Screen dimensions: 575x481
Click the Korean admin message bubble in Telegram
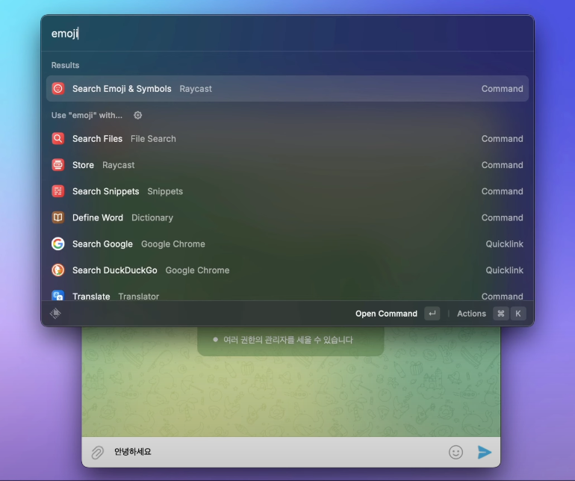coord(290,341)
